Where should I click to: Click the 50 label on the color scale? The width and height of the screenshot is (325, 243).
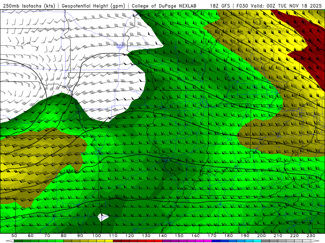tap(14, 236)
